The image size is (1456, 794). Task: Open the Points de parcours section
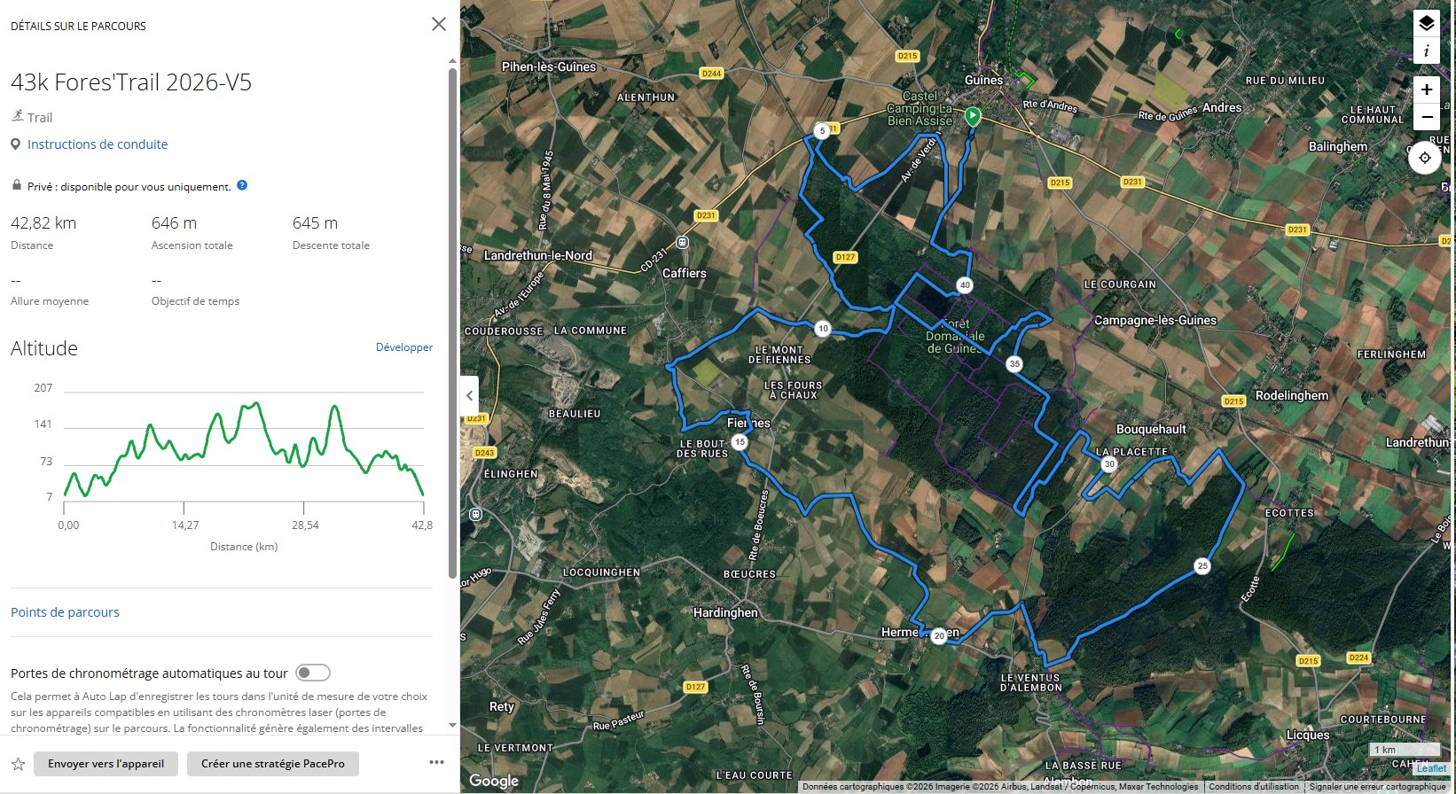tap(65, 612)
